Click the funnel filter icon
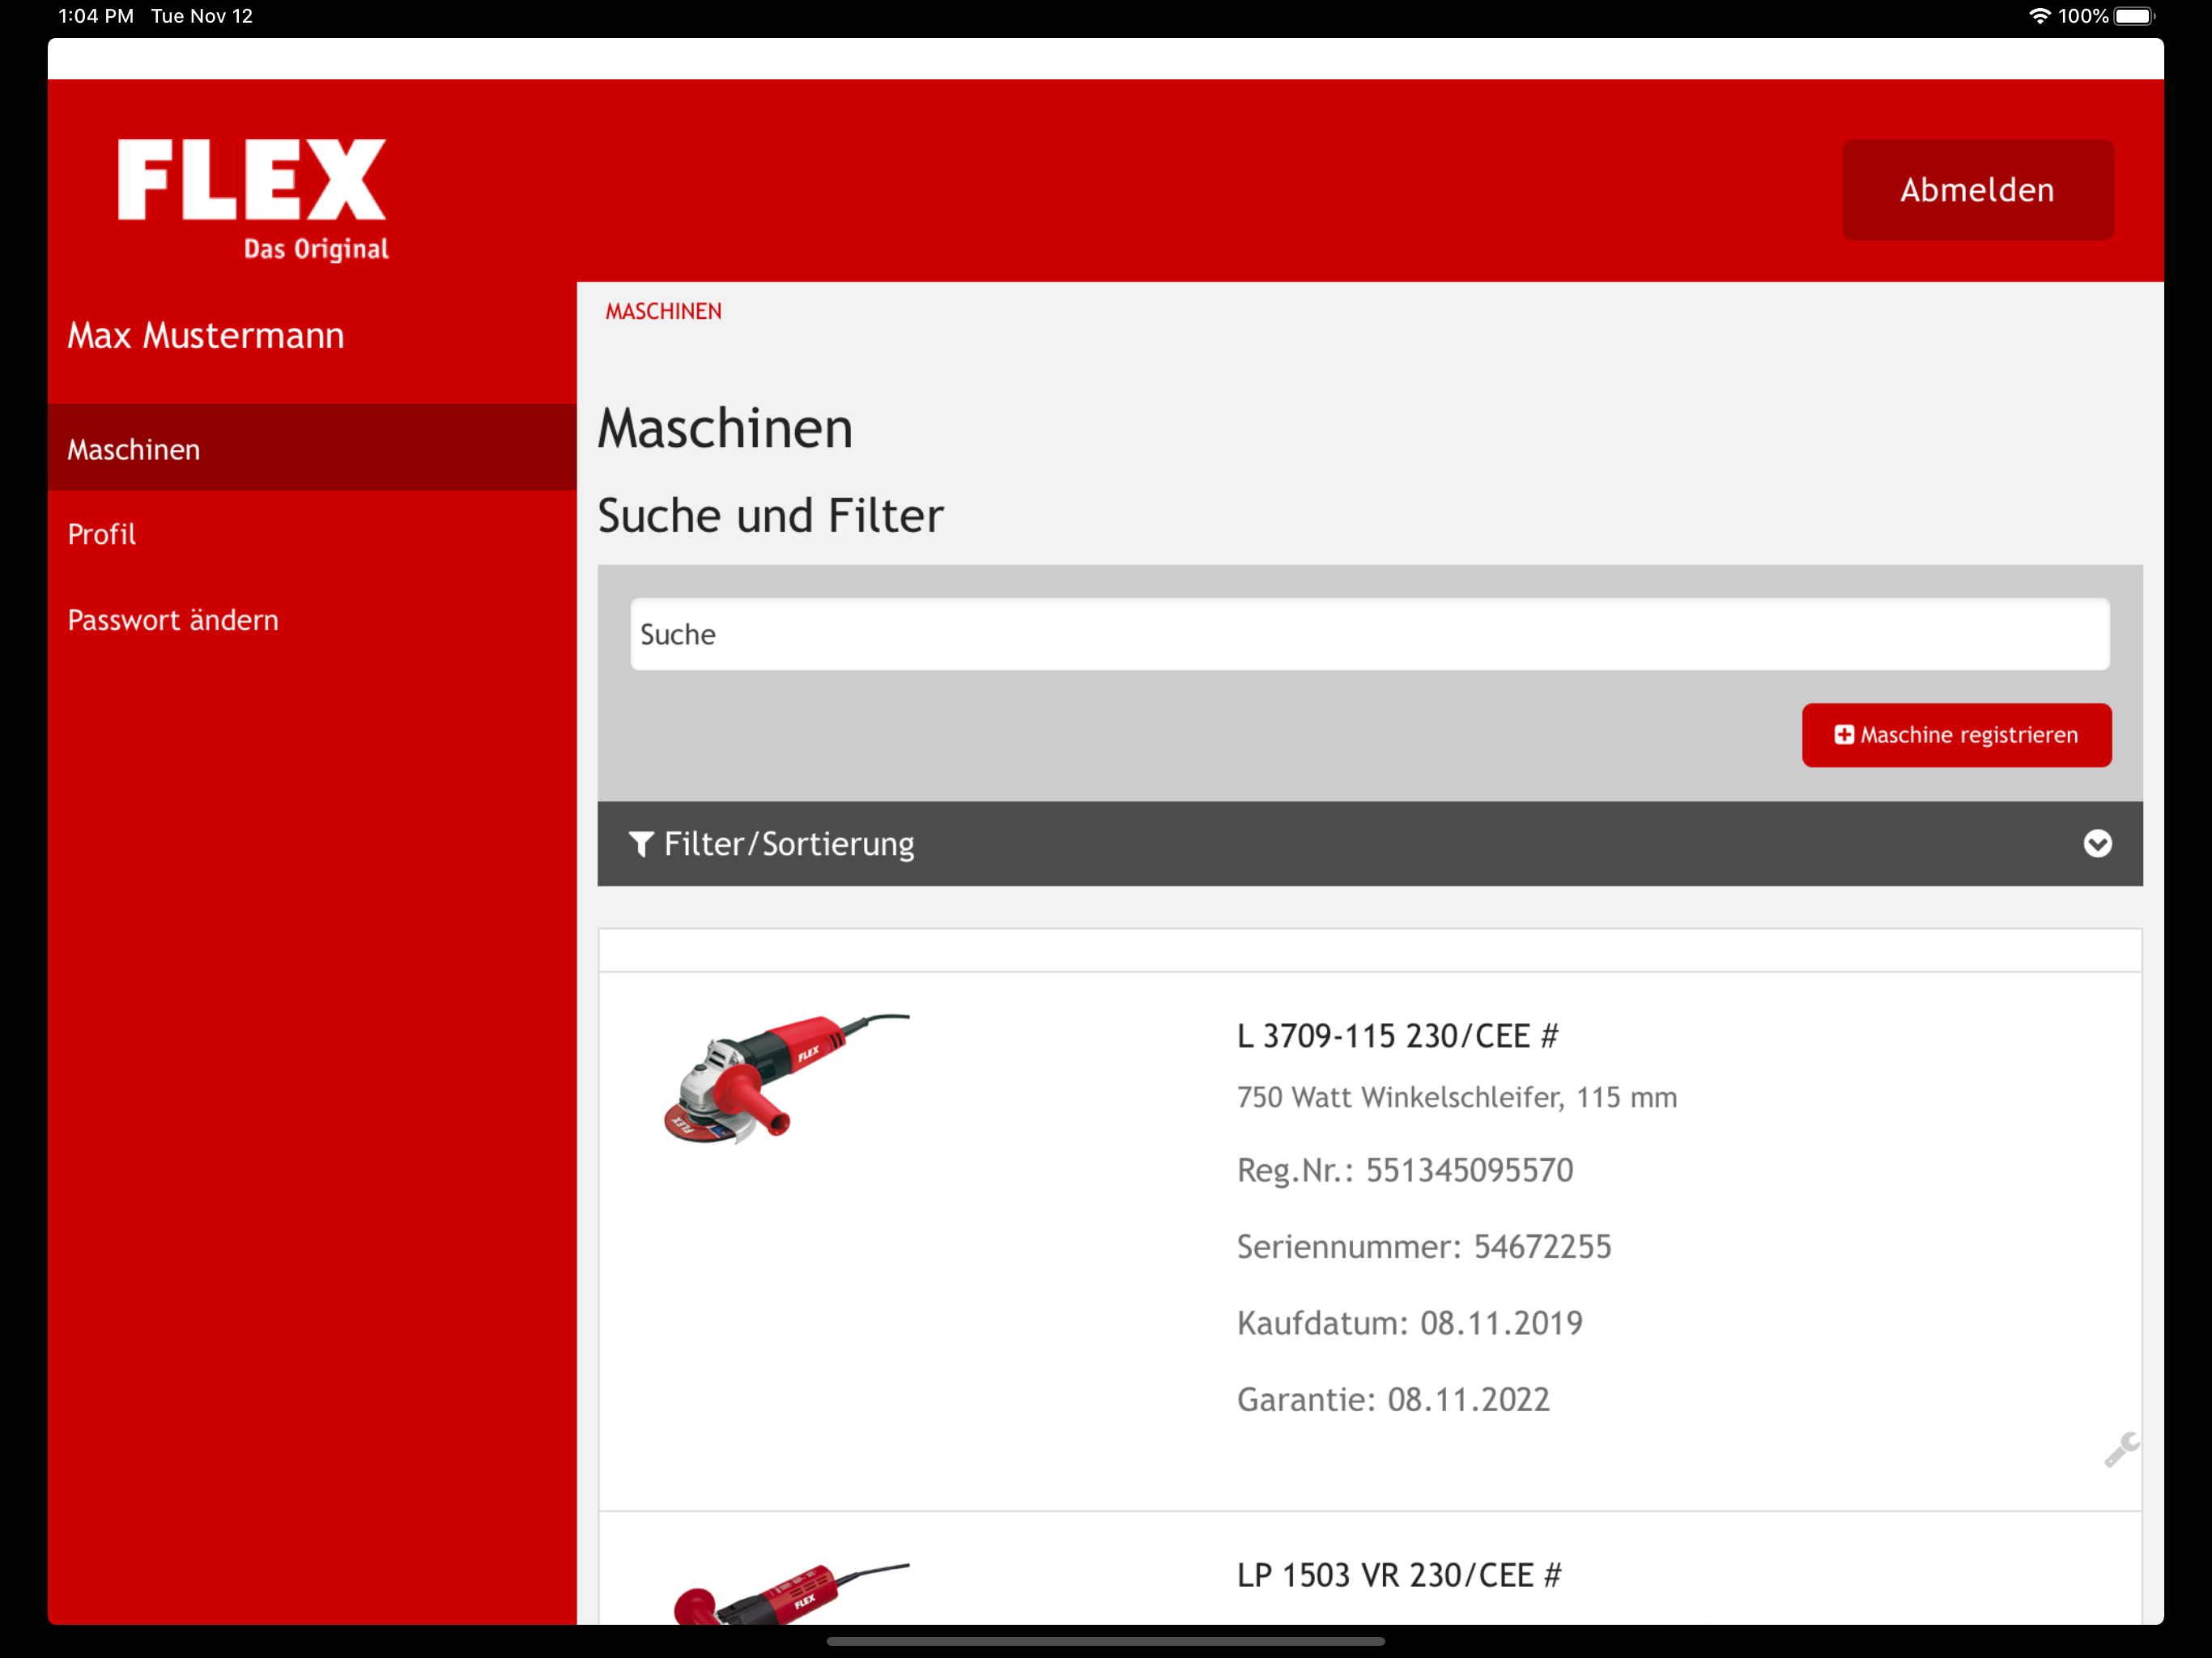This screenshot has height=1658, width=2212. 641,844
